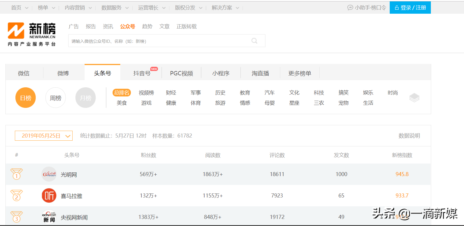The height and width of the screenshot is (226, 464).
Task: Select the 美食 category filter
Action: coord(122,103)
